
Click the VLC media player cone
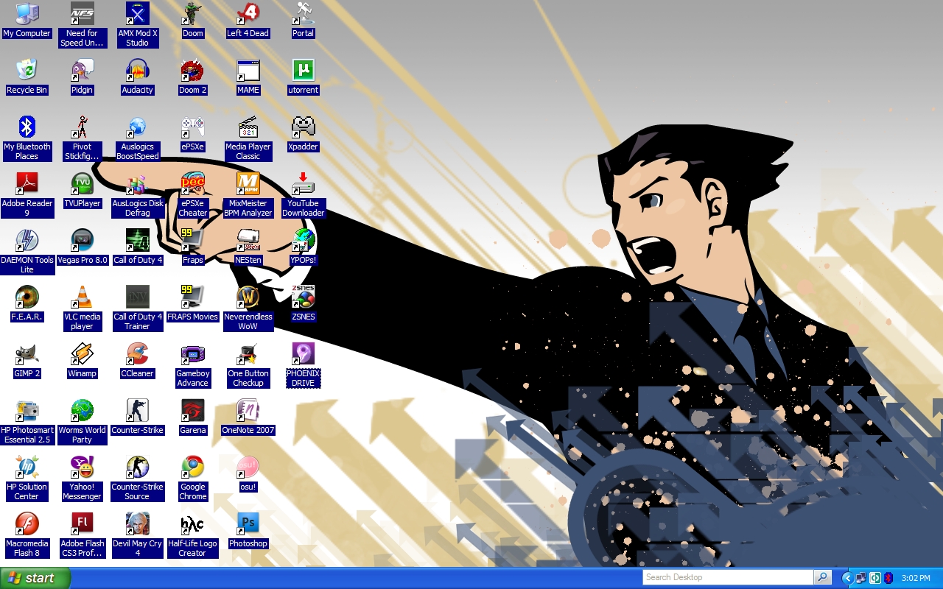[x=83, y=297]
